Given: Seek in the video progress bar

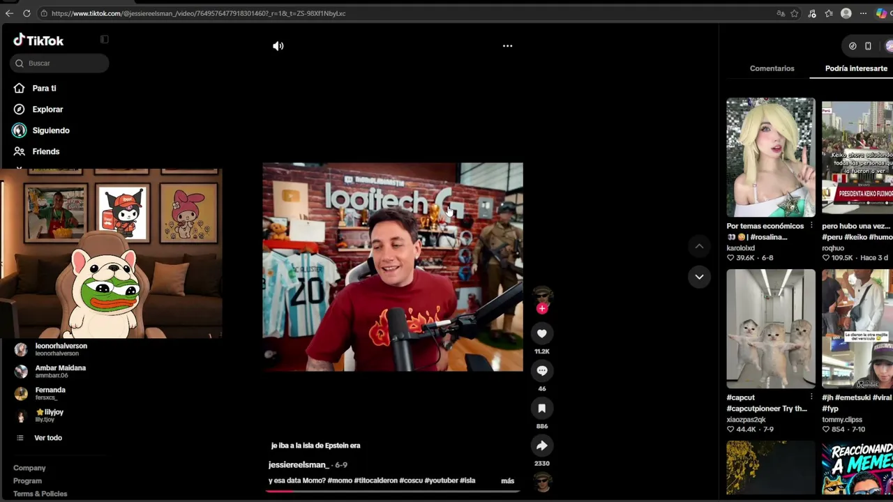Looking at the screenshot, I should pyautogui.click(x=392, y=491).
